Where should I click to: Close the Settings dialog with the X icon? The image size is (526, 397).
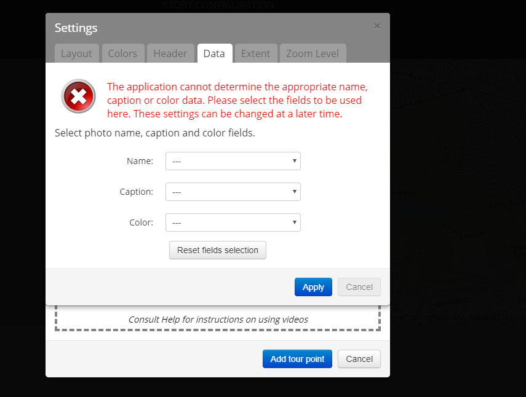pyautogui.click(x=377, y=26)
